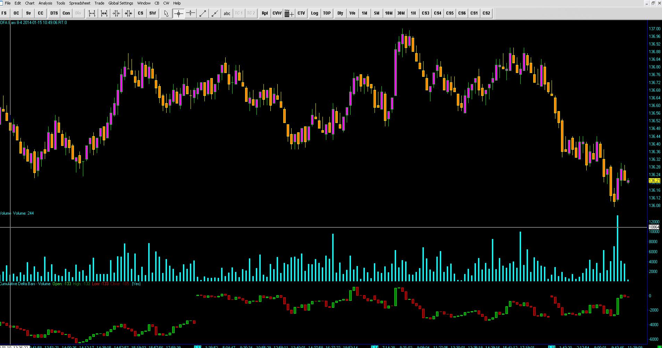
Task: Click the CC toolbar button
Action: click(x=41, y=13)
